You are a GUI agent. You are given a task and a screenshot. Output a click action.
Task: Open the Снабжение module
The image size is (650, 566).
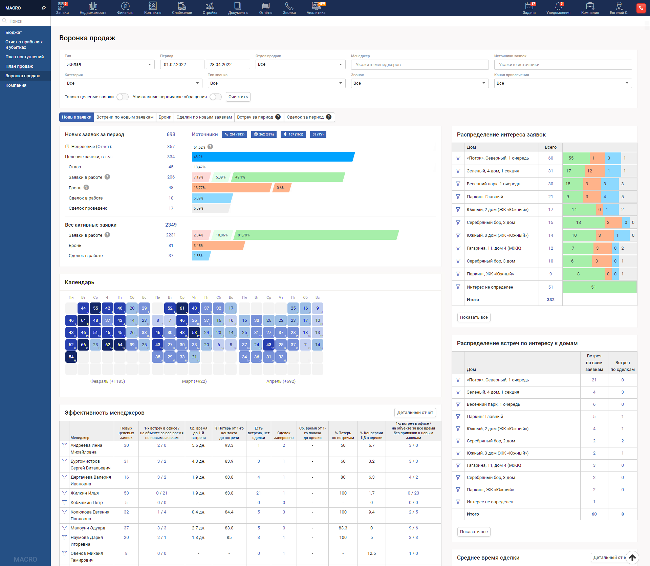181,8
